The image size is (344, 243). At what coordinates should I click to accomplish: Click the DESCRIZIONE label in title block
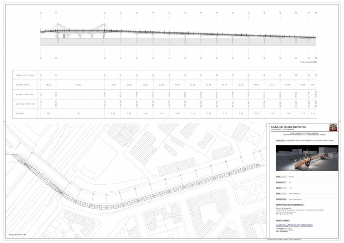click(281, 200)
